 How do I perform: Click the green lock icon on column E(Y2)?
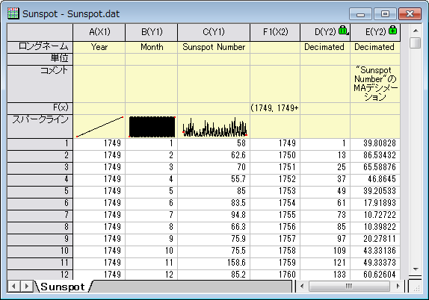click(x=392, y=30)
